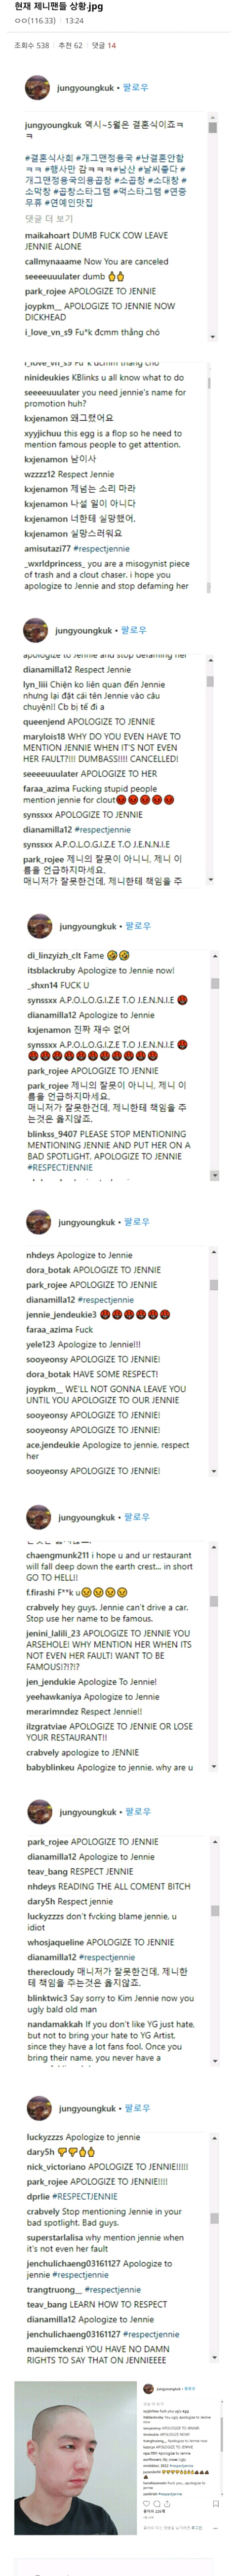237x2576 pixels.
Task: Click first panel's scrollbar up arrow
Action: (x=212, y=118)
